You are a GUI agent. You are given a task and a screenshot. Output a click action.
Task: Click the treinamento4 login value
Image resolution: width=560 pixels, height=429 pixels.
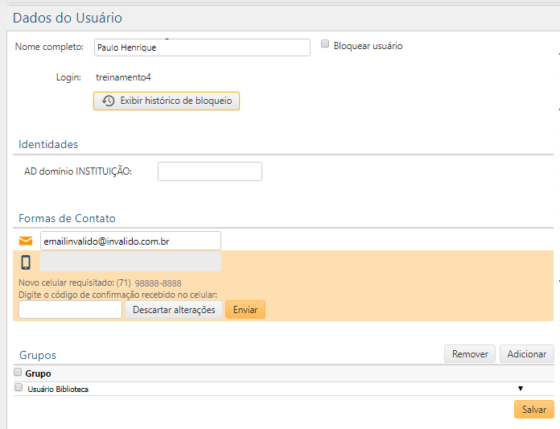pos(123,77)
